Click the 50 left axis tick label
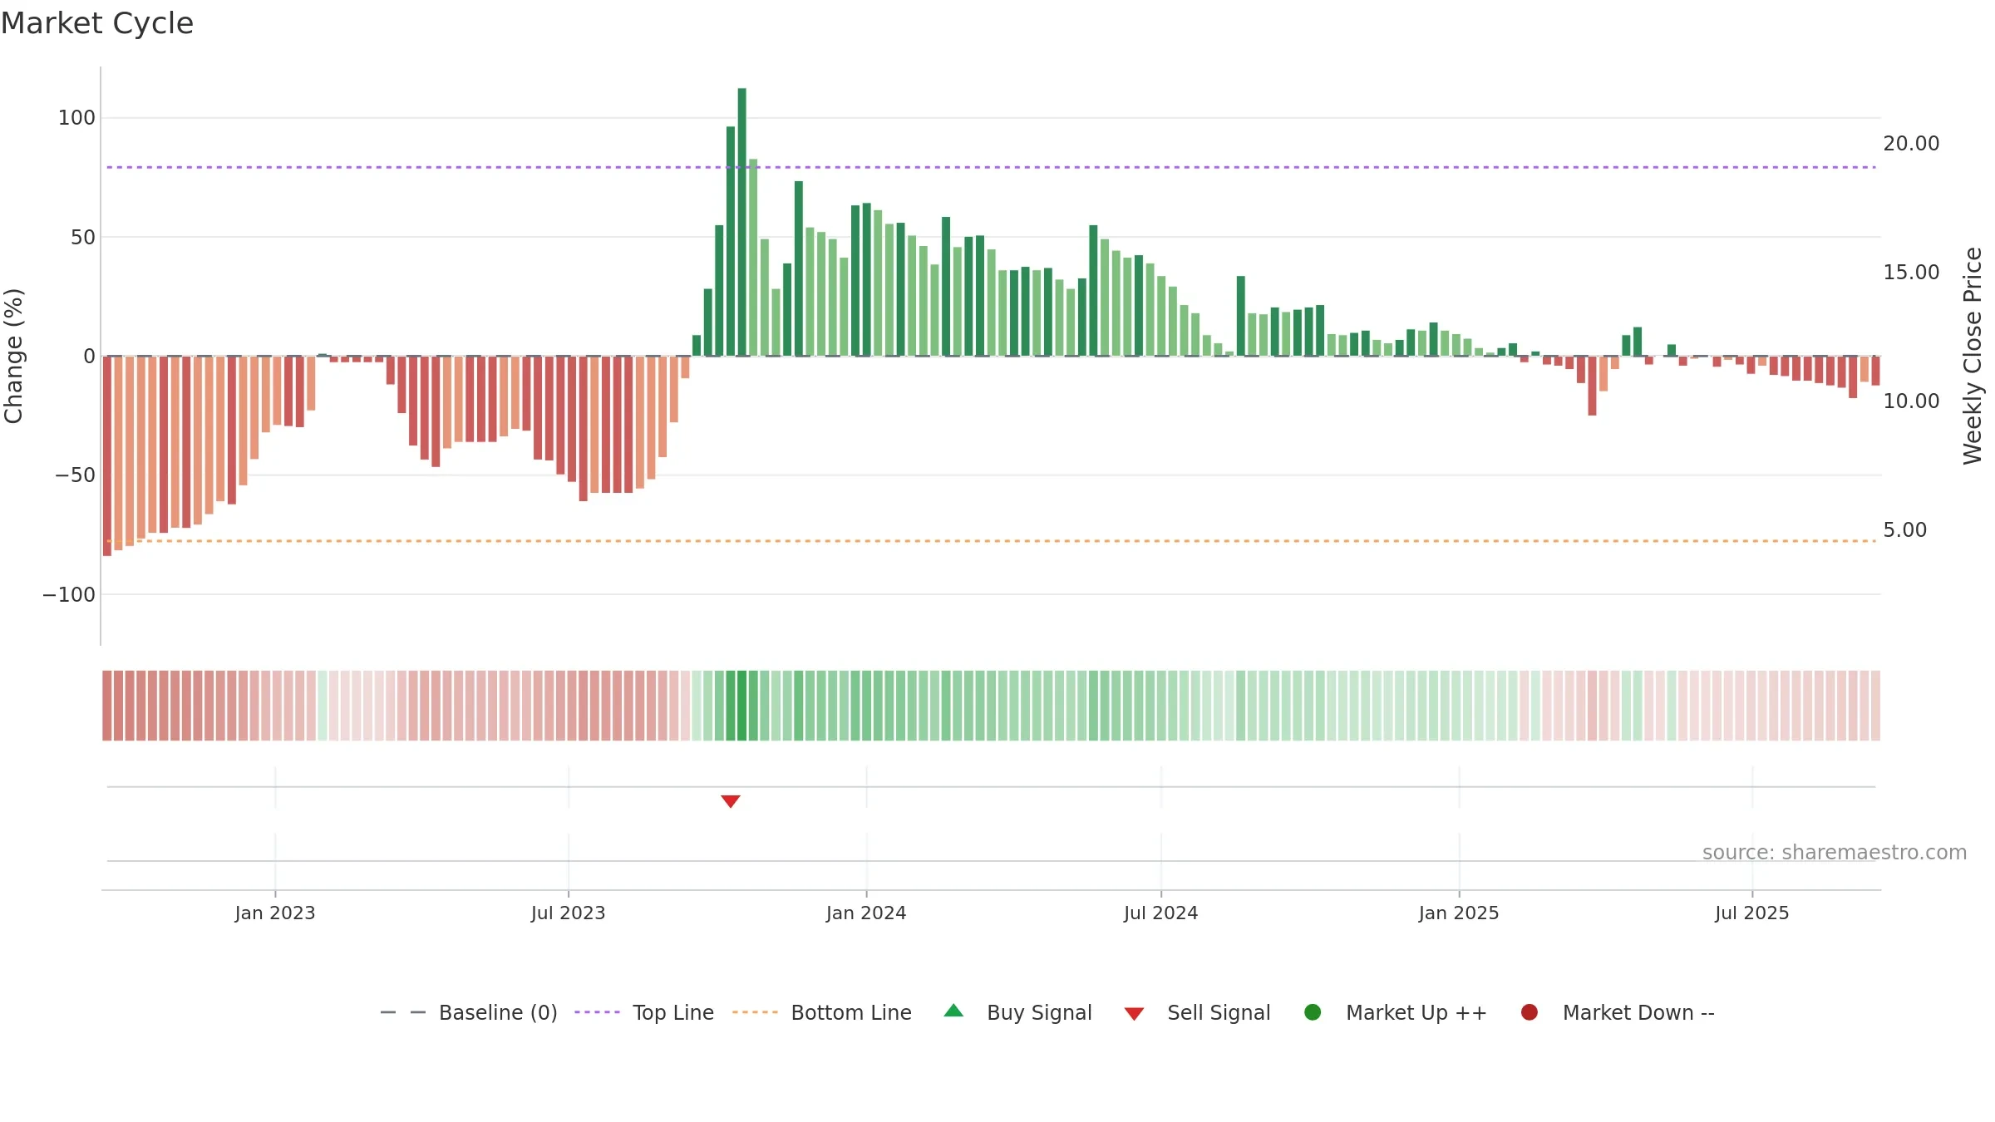Viewport: 1995px width, 1122px height. [x=83, y=238]
